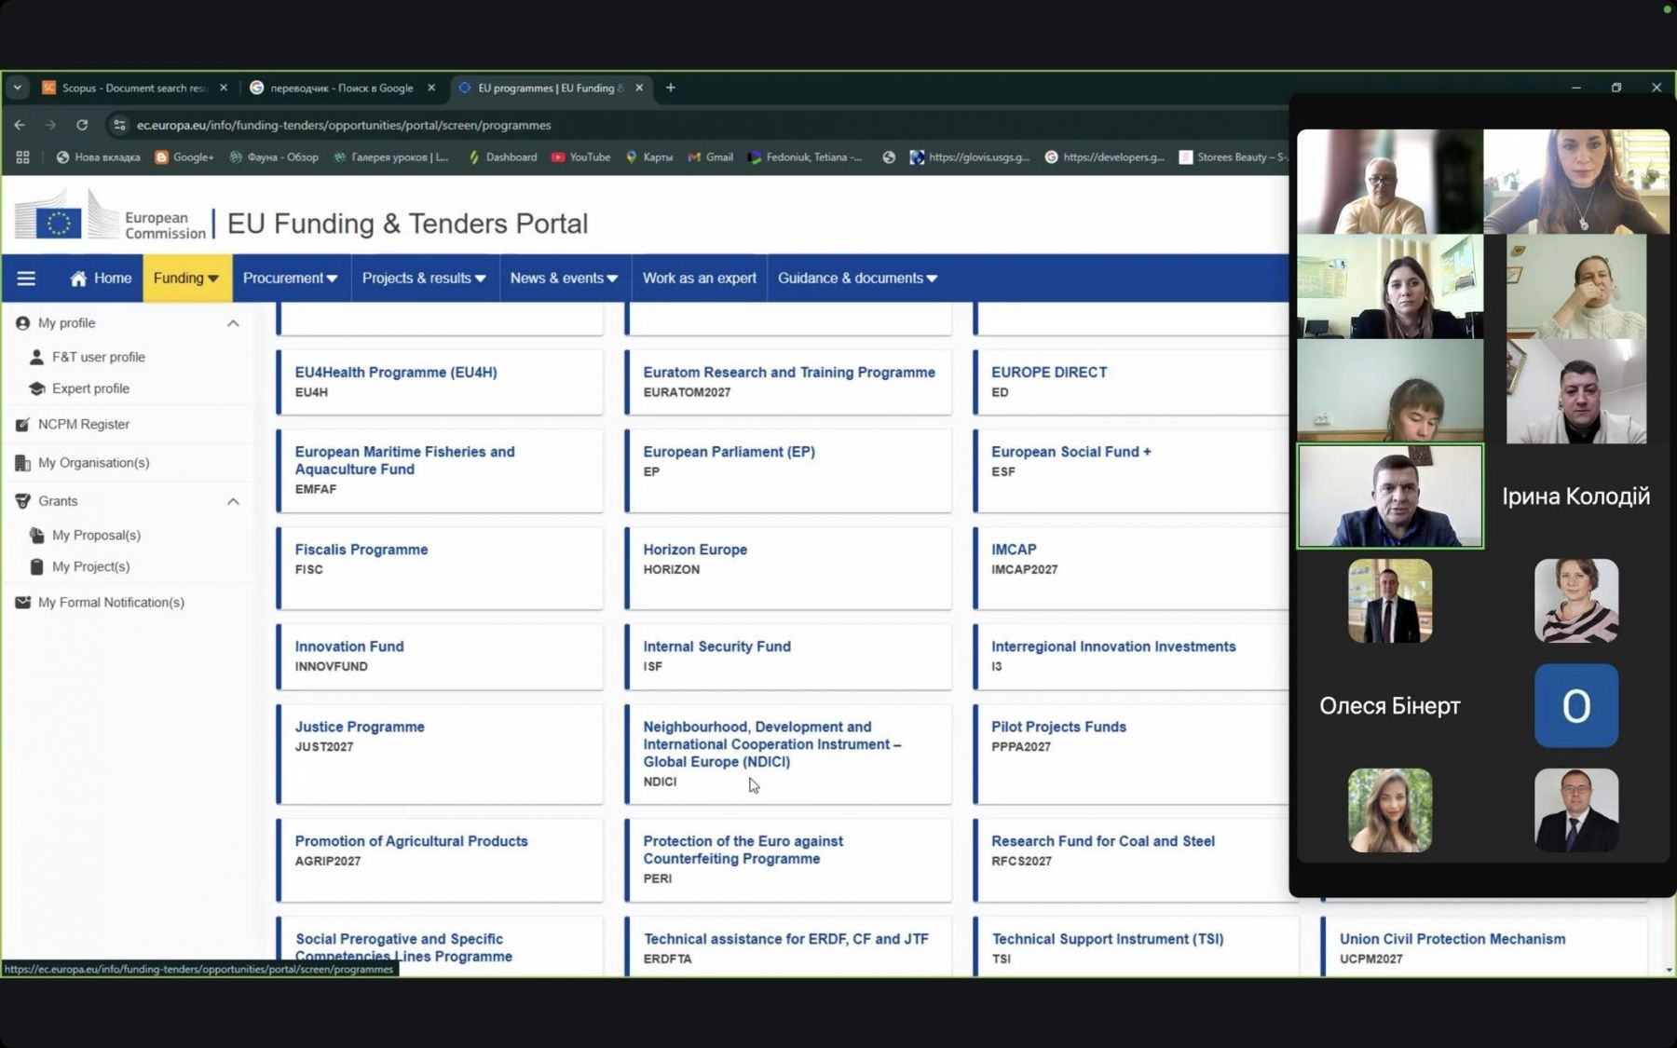The width and height of the screenshot is (1677, 1048).
Task: Open the EUROPE DIRECT card
Action: 1131,382
